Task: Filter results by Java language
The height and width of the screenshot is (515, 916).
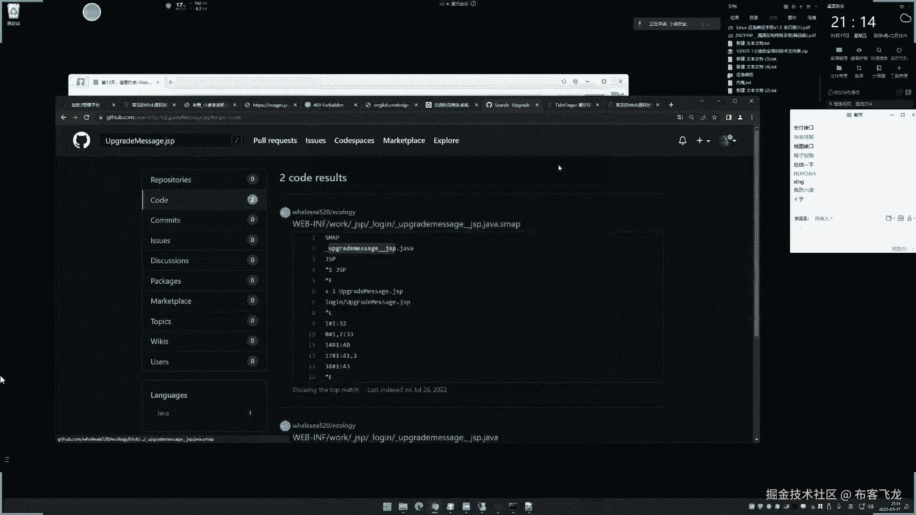Action: click(163, 413)
